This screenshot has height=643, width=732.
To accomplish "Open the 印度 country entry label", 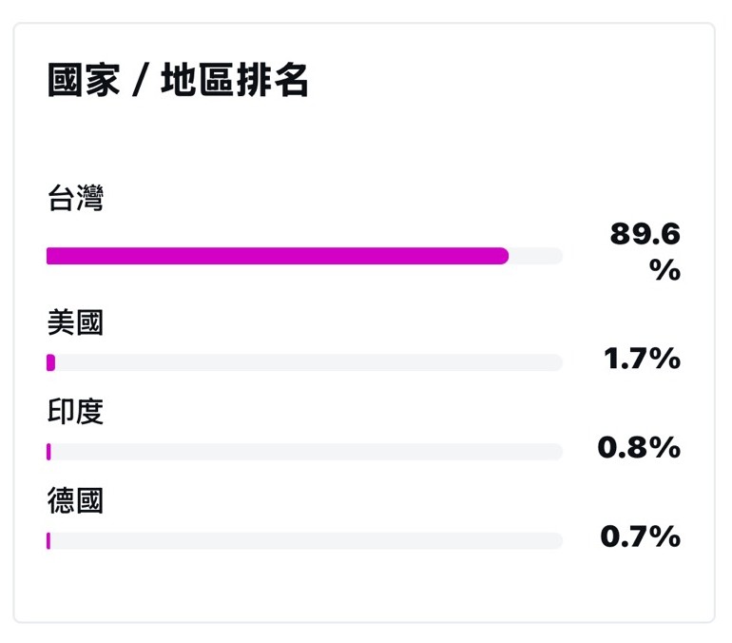I will 75,411.
